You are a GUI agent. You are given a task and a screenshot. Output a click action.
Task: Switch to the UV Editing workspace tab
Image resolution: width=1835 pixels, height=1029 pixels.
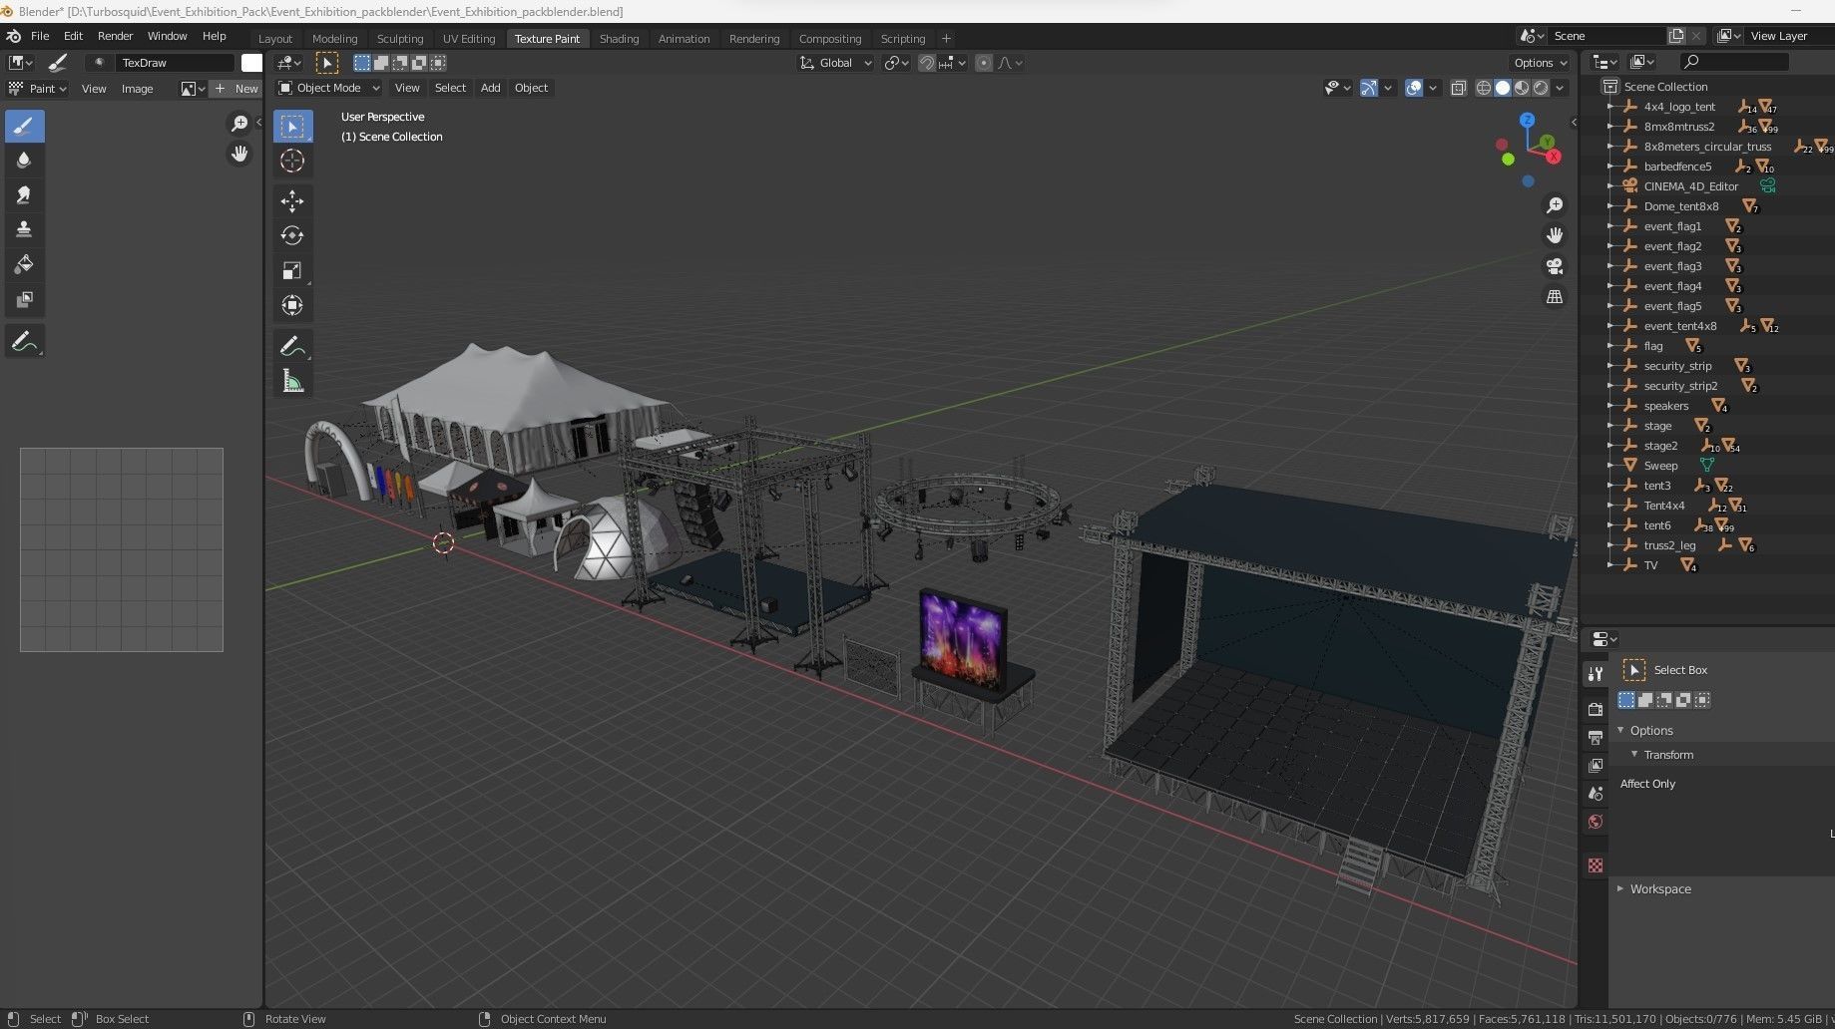469,39
